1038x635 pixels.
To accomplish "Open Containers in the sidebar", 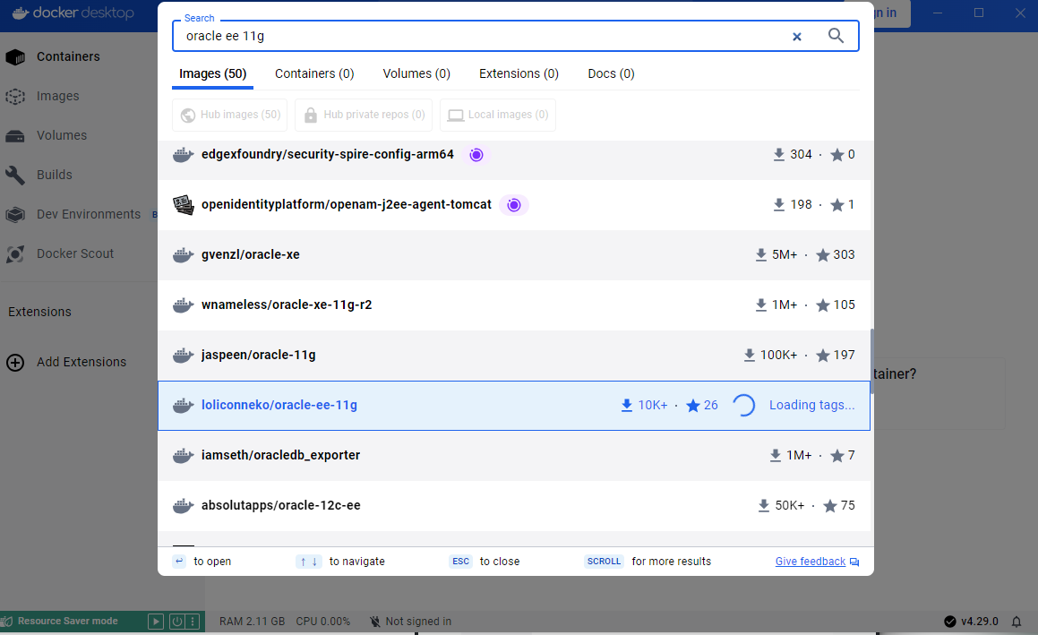I will point(68,57).
